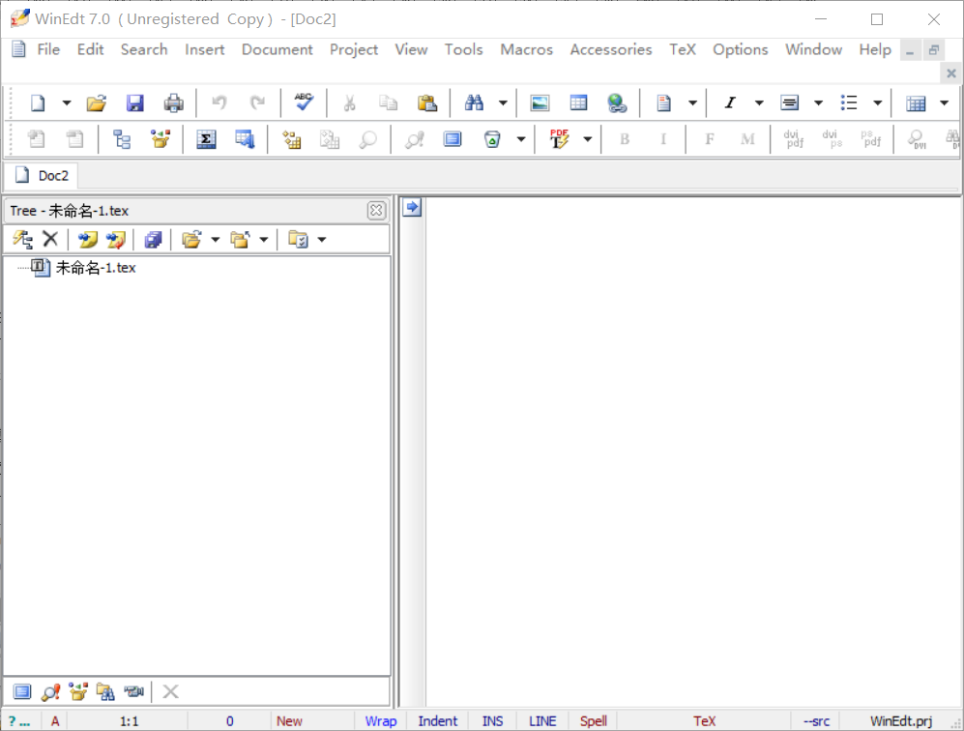This screenshot has height=731, width=964.
Task: Click the 1:1 cursor position field
Action: pos(130,720)
